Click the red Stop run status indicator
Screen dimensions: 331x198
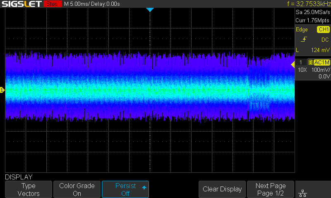point(52,4)
